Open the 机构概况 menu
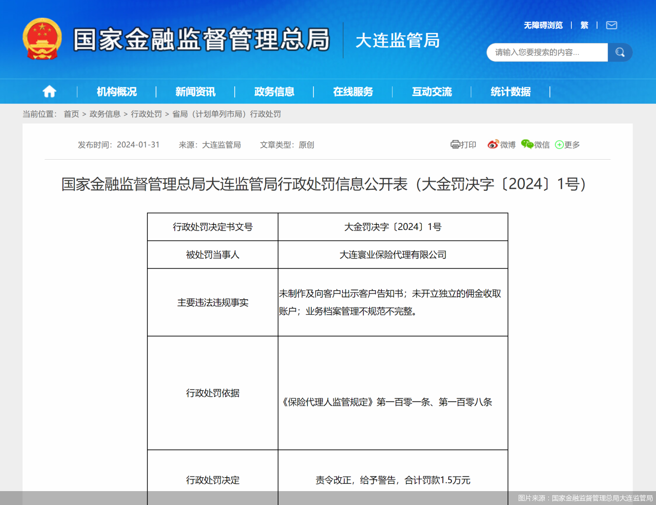The width and height of the screenshot is (656, 505). 116,91
